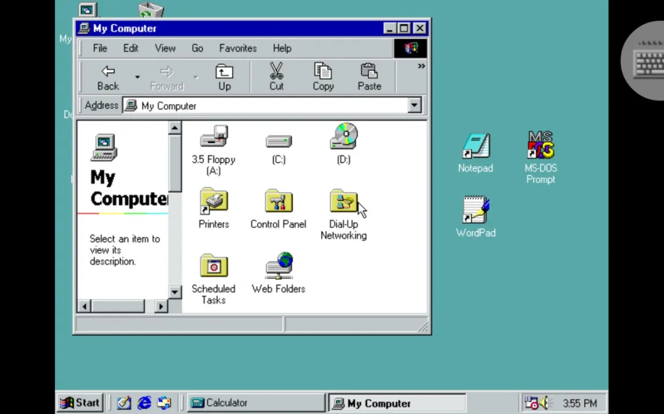Switch to Calculator in the taskbar

point(256,403)
